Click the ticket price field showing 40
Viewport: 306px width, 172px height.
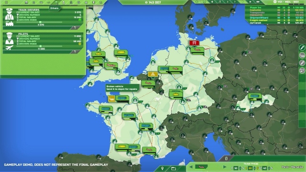264,168
